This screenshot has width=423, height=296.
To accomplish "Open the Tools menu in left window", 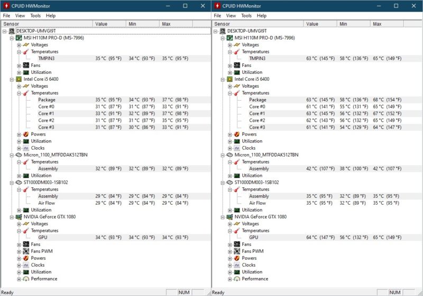I will (35, 16).
